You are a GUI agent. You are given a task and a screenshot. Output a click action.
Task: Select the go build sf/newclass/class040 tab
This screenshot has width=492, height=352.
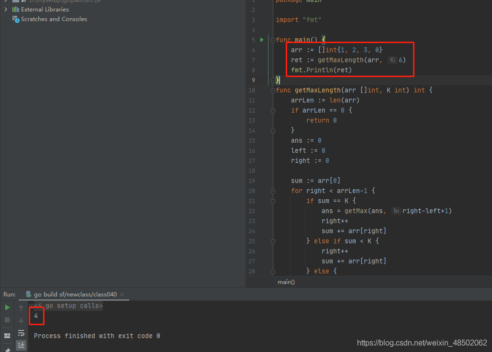(75, 295)
